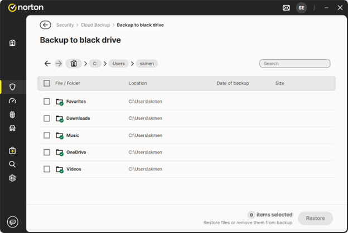The height and width of the screenshot is (233, 348).
Task: Go to C: in folder path
Action: pyautogui.click(x=96, y=64)
